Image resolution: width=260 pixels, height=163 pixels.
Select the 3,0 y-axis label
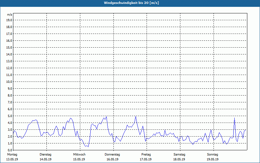(10, 129)
